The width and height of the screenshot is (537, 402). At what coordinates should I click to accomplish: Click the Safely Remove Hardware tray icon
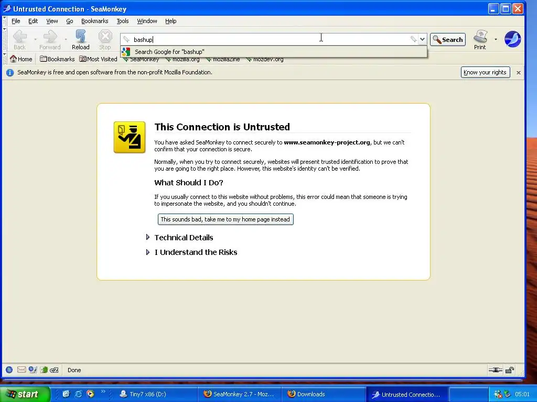point(507,394)
